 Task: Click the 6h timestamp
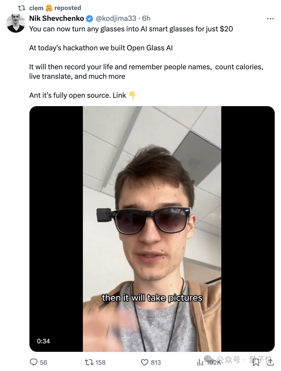tap(146, 18)
